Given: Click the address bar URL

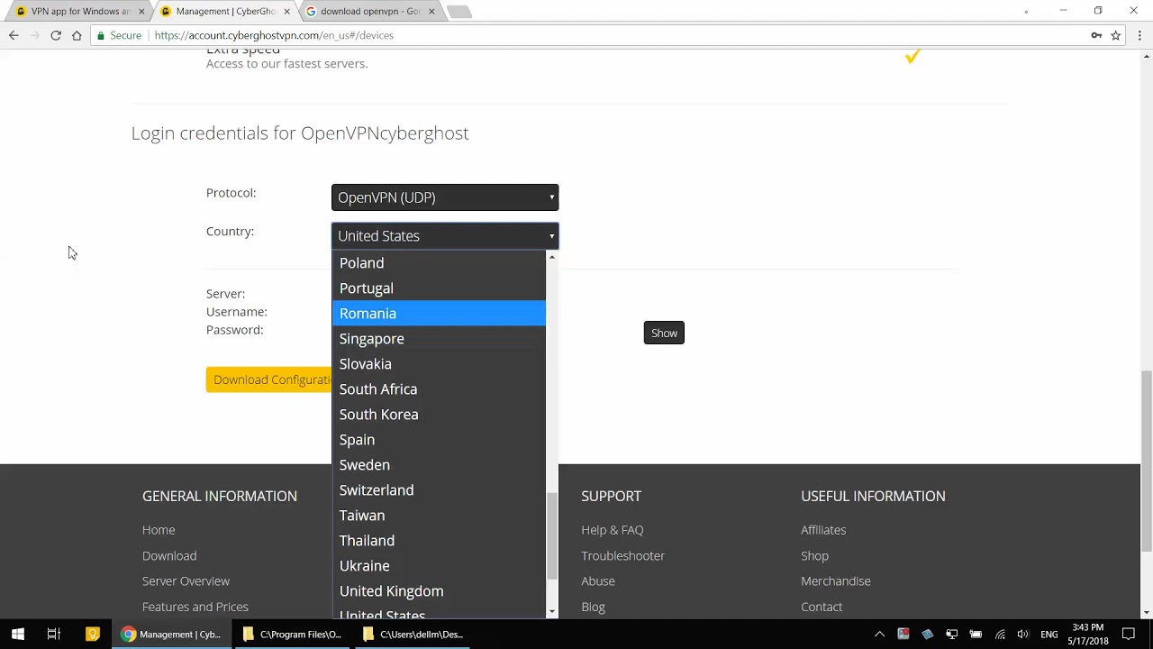Looking at the screenshot, I should pyautogui.click(x=274, y=35).
